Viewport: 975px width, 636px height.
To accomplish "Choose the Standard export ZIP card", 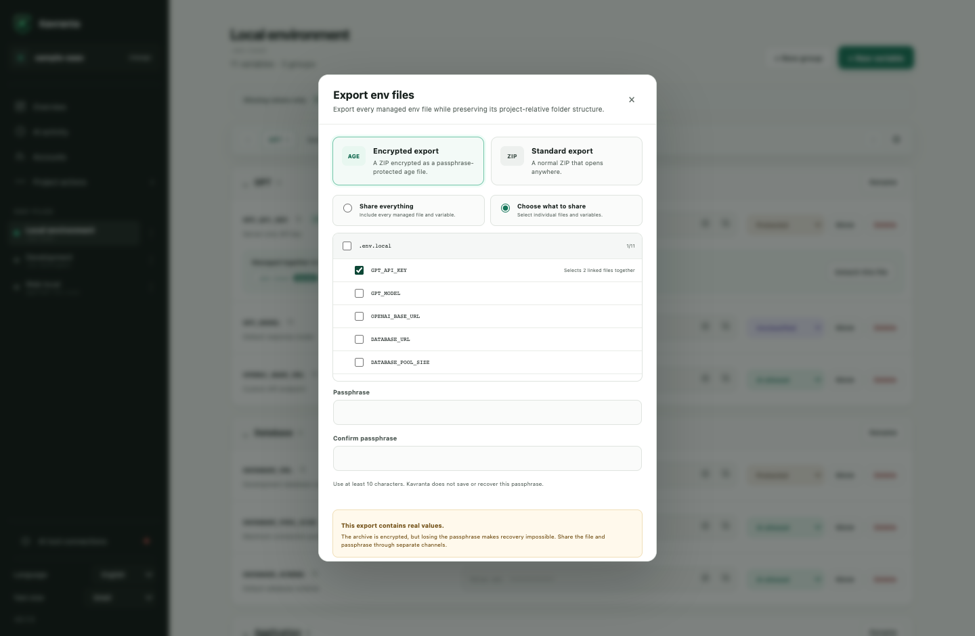I will coord(567,161).
